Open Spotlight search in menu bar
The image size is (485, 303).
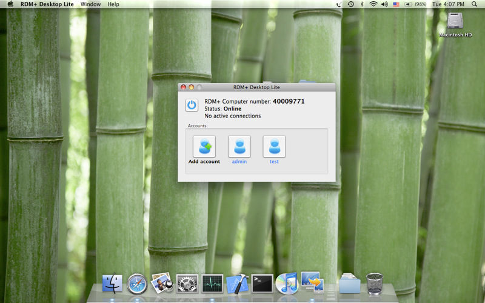474,4
